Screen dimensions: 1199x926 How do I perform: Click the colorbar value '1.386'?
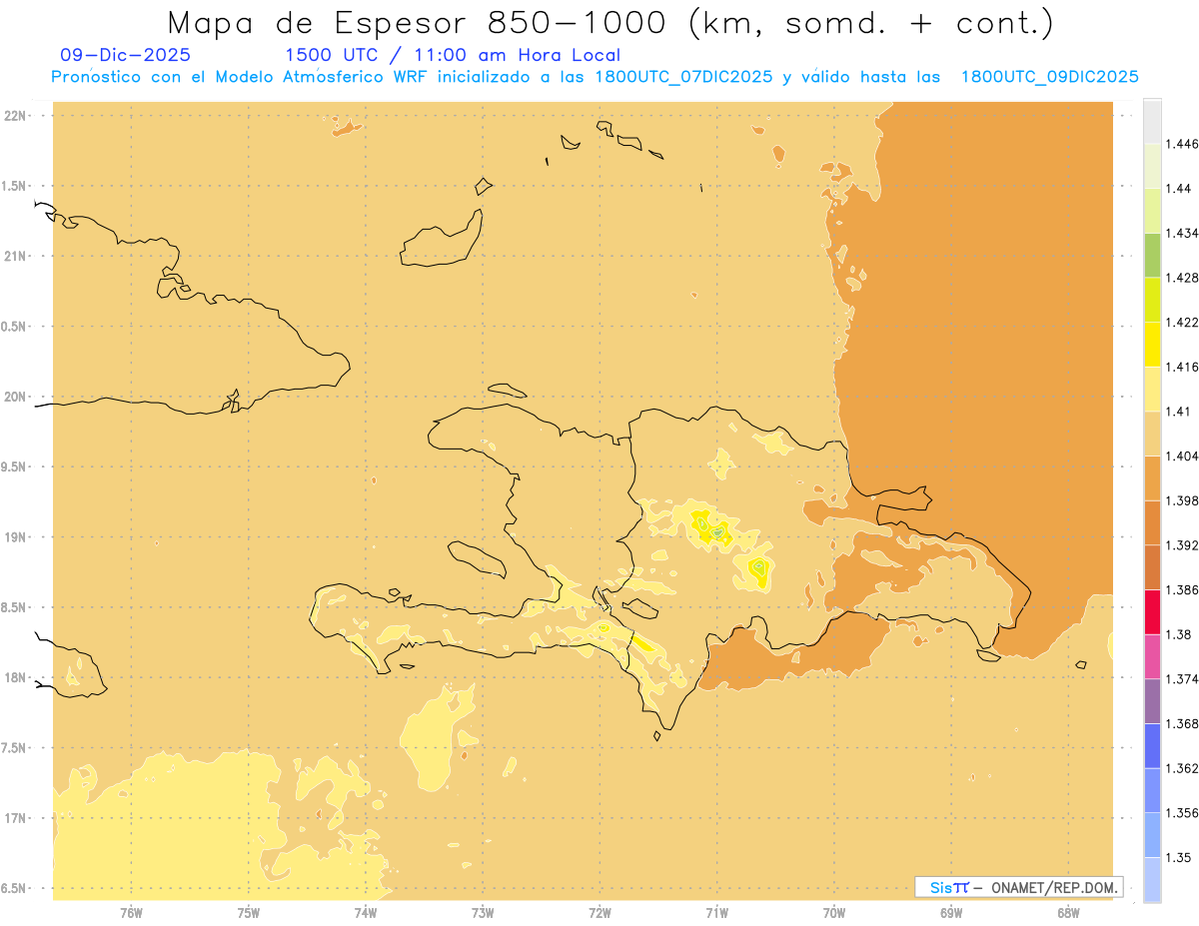1181,589
